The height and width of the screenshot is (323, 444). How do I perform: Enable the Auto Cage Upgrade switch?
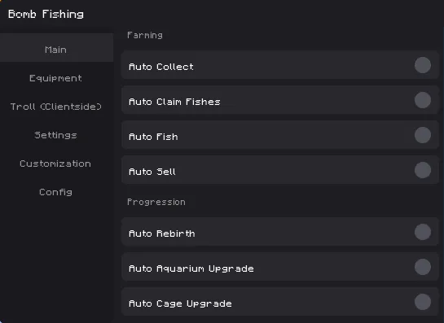point(423,302)
